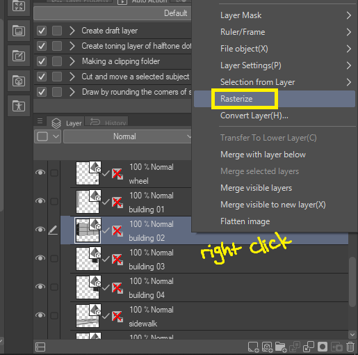Click the red X icon on building 02 layer

pyautogui.click(x=117, y=231)
